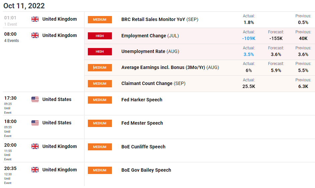
Task: Click the UK flag at 20:35 Bailey event
Action: 35,170
